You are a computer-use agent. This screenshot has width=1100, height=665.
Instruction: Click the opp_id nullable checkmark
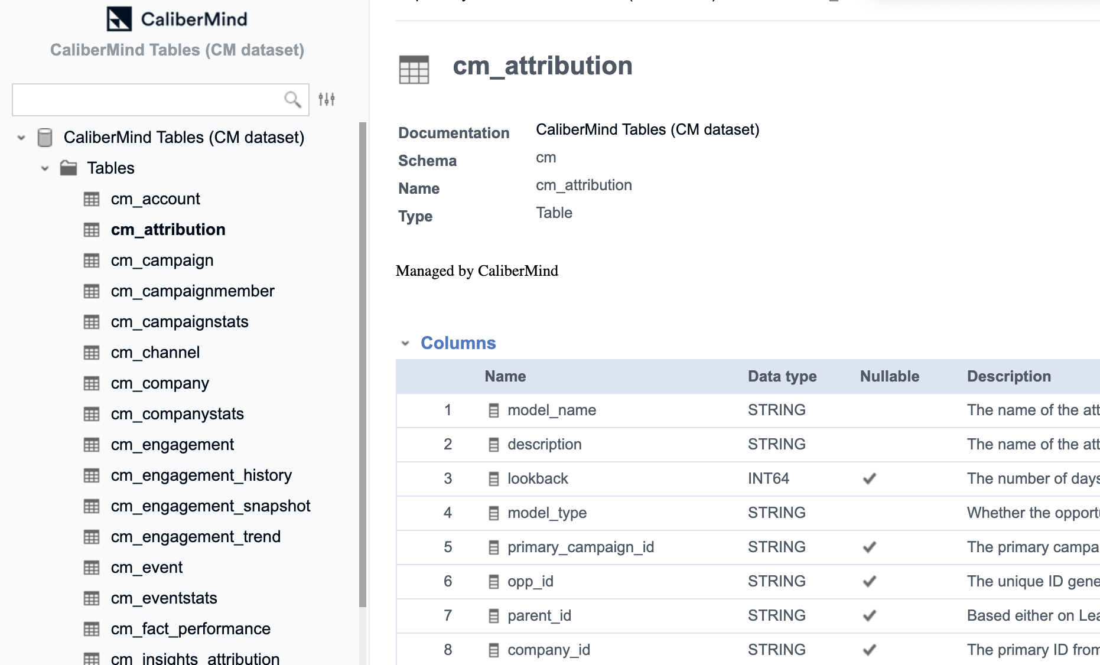tap(869, 581)
